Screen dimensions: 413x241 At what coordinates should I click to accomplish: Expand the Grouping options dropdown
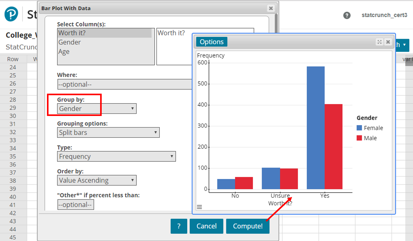tap(108, 133)
